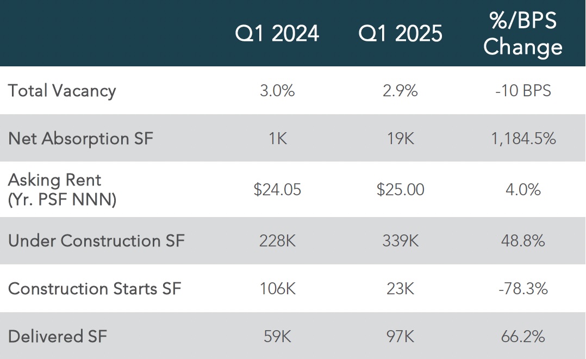
Task: Select the Net Absorption SF label
Action: pos(80,139)
